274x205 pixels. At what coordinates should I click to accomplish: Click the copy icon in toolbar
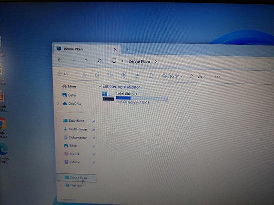97,75
